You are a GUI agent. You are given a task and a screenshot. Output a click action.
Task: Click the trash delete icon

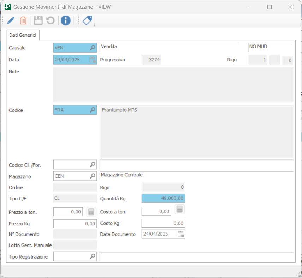[23, 20]
